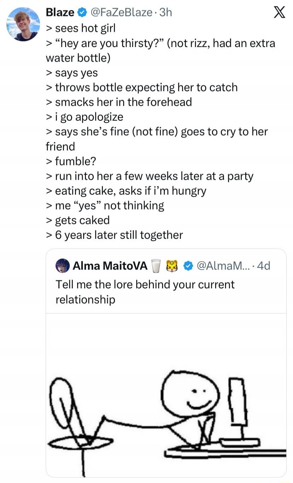
Task: Click the tiger face emoji
Action: coord(172,265)
